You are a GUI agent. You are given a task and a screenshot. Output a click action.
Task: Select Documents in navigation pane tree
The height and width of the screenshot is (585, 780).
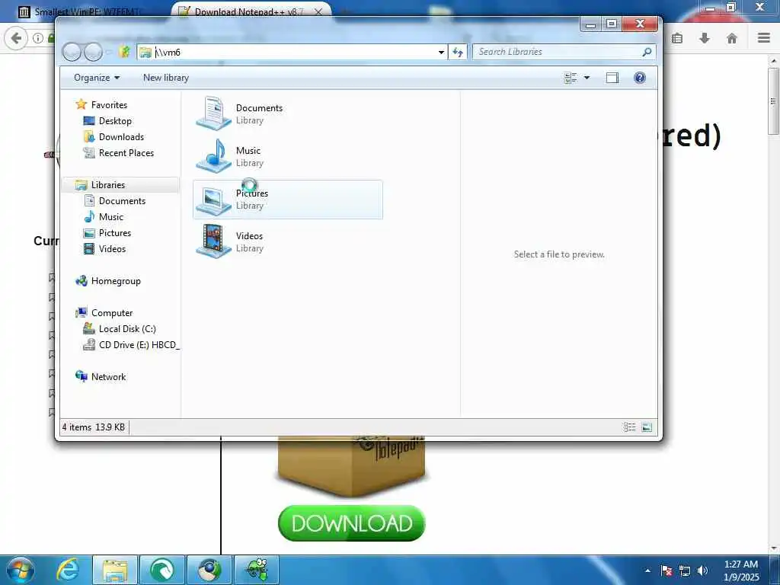click(x=122, y=201)
